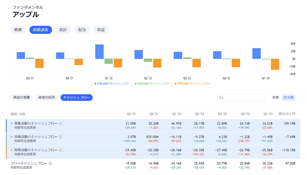307x175 pixels.
Task: Open help icon for 営業活動のキャッシュフロー
Action: click(x=60, y=123)
